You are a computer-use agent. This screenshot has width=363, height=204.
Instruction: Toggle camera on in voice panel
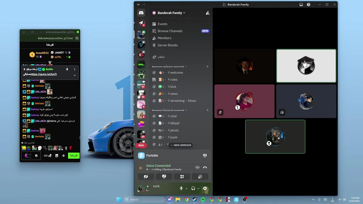point(146,177)
